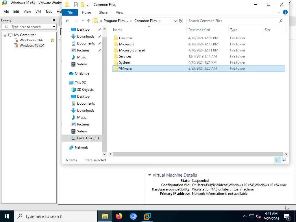Click the file list scroll right arrow
The width and height of the screenshot is (296, 222).
(x=286, y=154)
